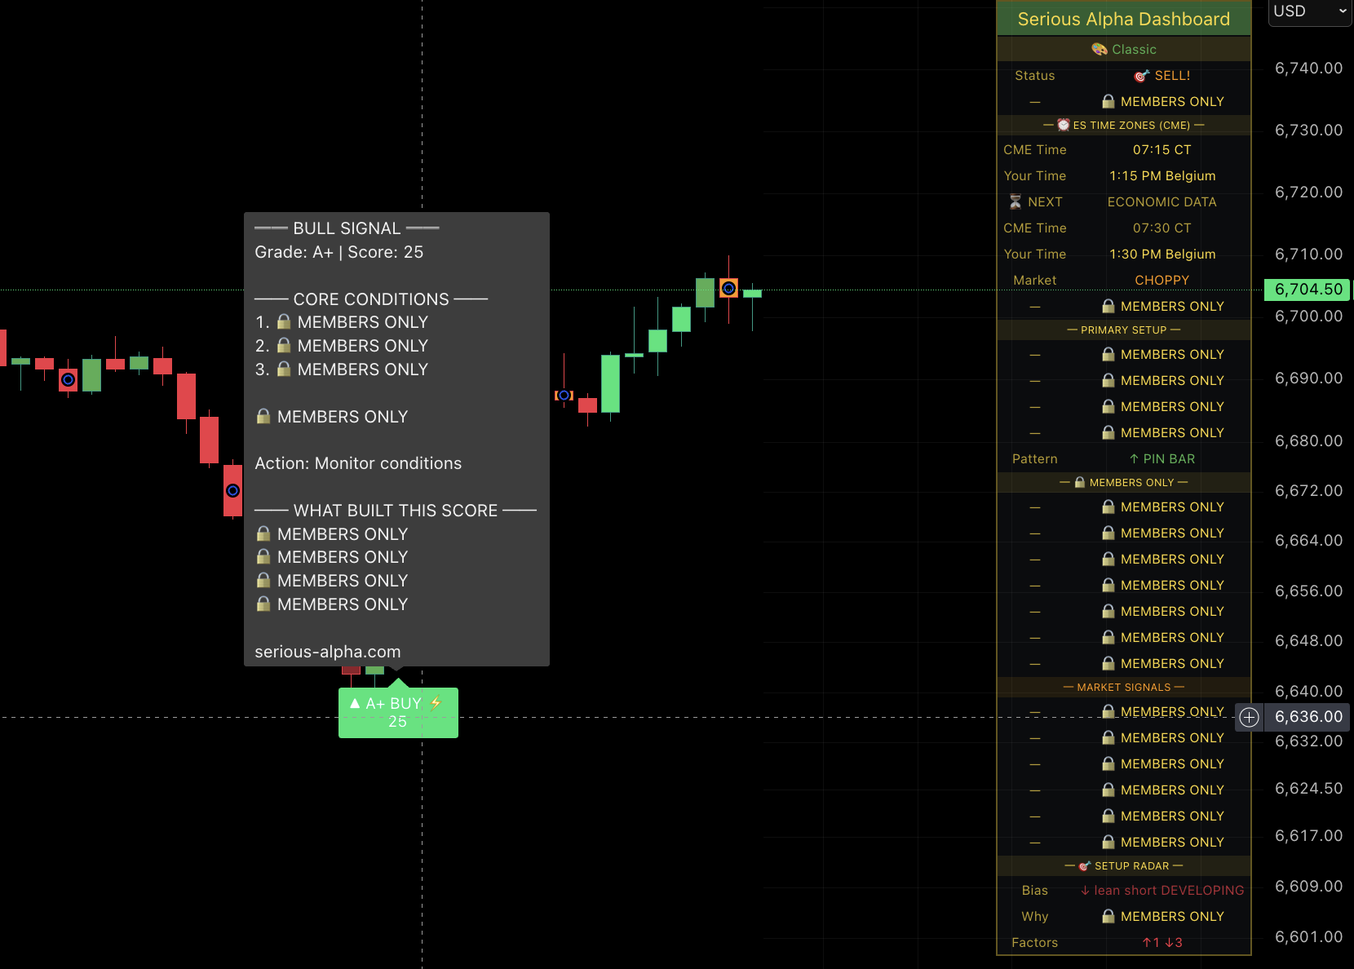Click the highlighted 6,704.50 price label
1354x969 pixels.
(1306, 289)
